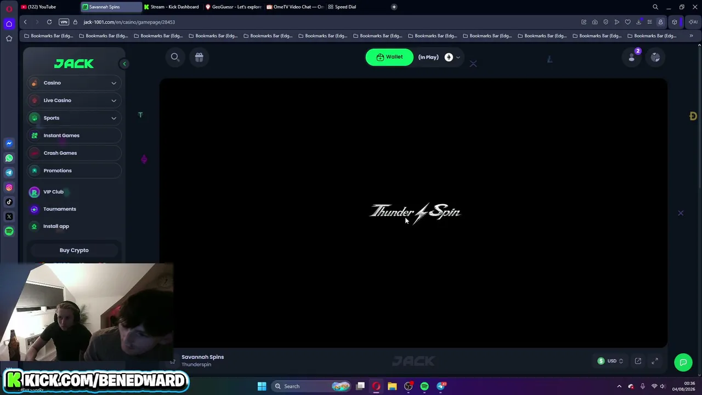Open the green live chat bubble
The width and height of the screenshot is (702, 395).
683,362
